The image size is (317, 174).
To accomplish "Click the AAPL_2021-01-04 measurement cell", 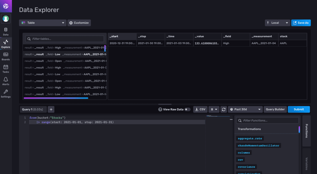I will click(x=264, y=43).
